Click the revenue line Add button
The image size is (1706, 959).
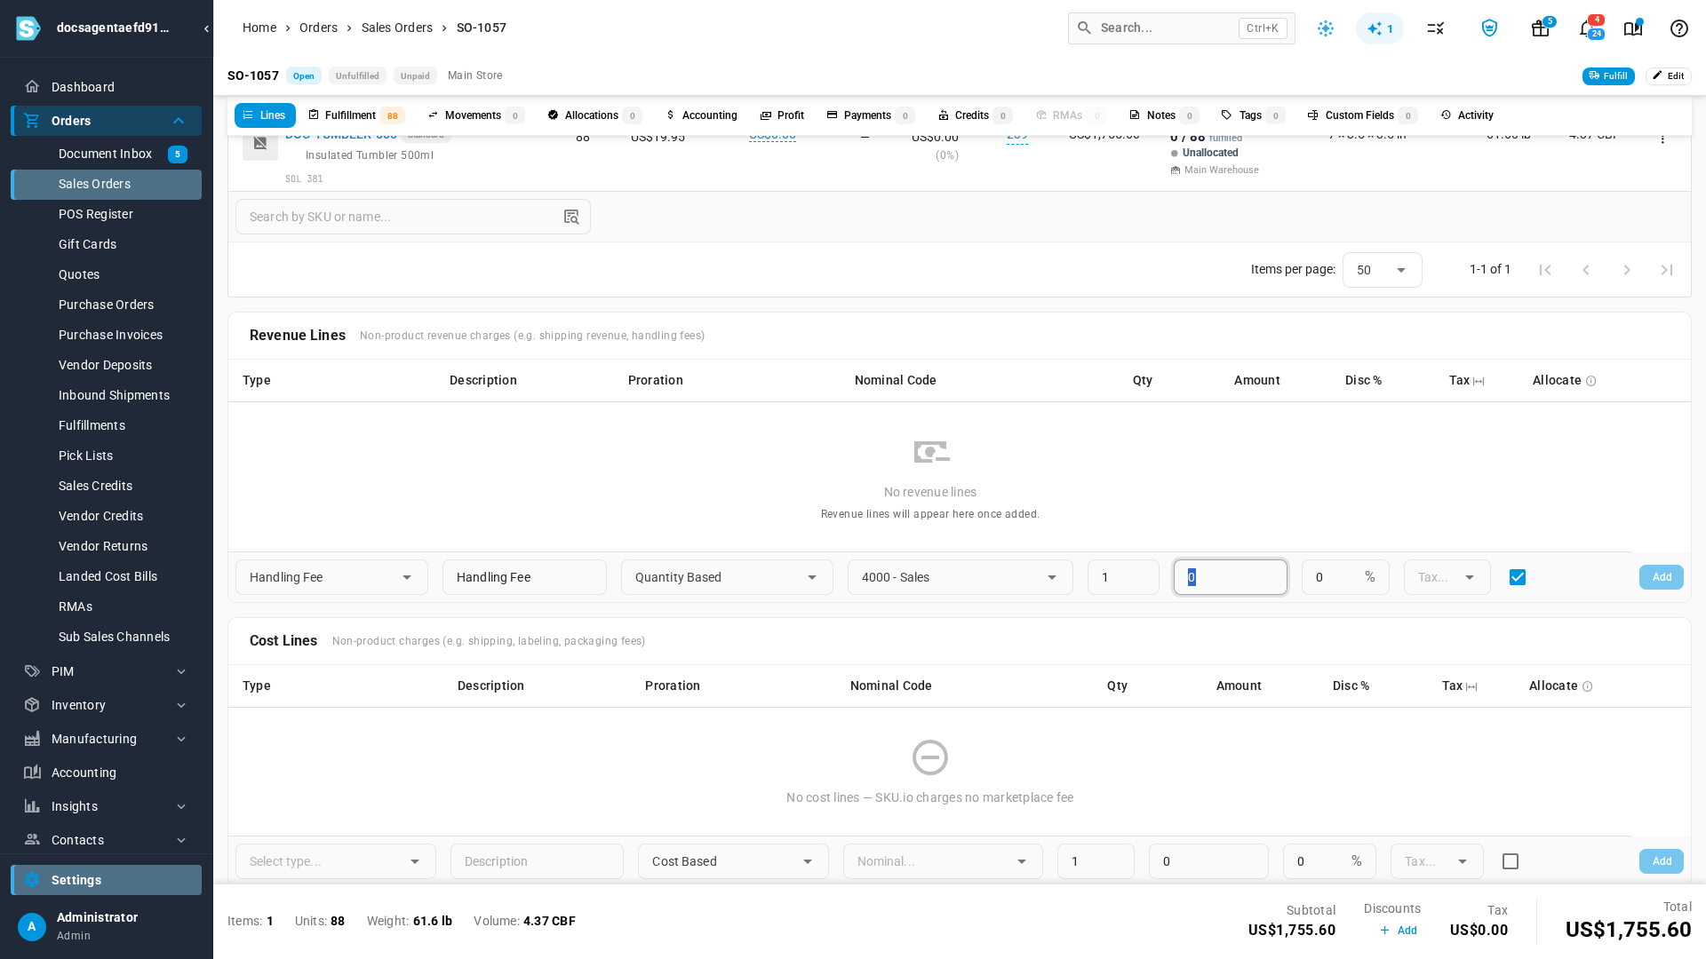[1661, 577]
